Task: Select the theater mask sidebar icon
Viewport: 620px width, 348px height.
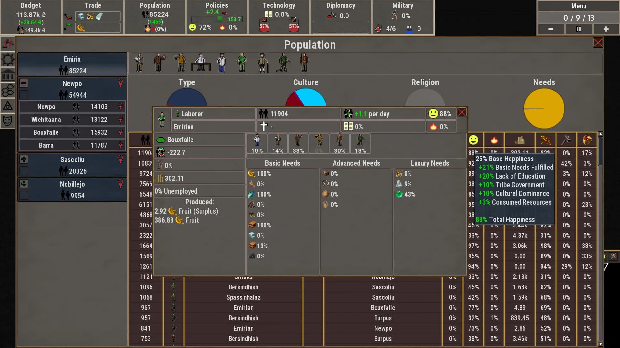Action: coord(8,121)
